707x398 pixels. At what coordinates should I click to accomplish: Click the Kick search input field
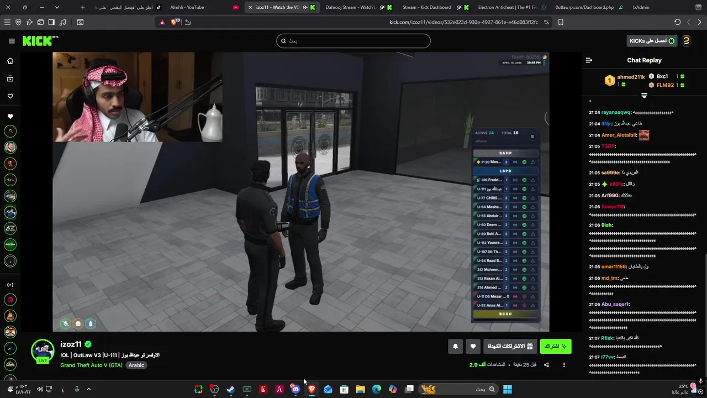pyautogui.click(x=353, y=41)
